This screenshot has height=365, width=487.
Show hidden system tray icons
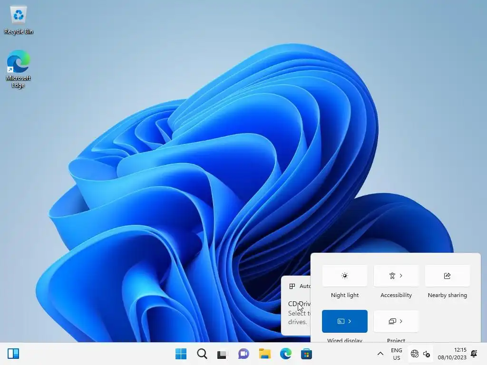click(380, 354)
